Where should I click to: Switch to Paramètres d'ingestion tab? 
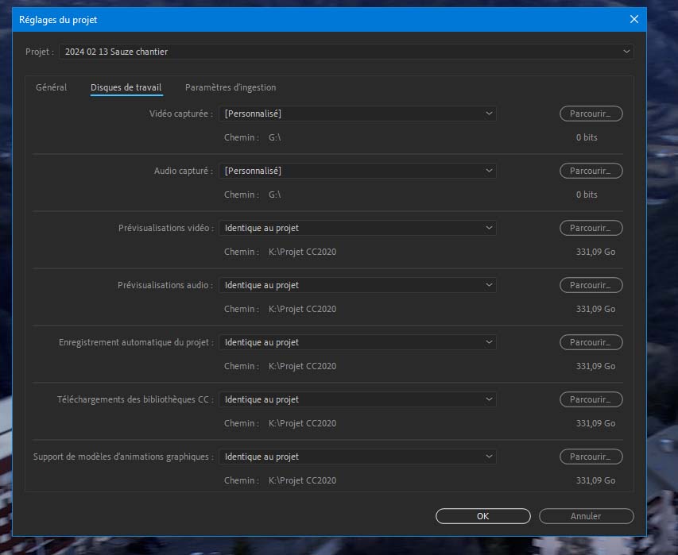pyautogui.click(x=231, y=87)
